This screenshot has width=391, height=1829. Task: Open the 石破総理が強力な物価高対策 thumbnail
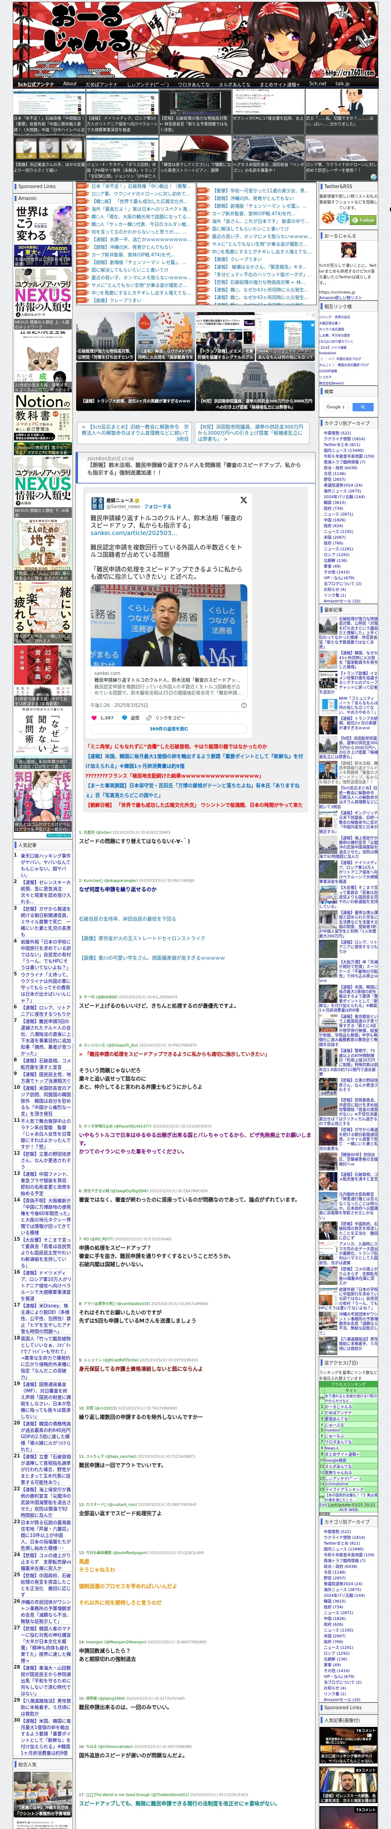(105, 336)
